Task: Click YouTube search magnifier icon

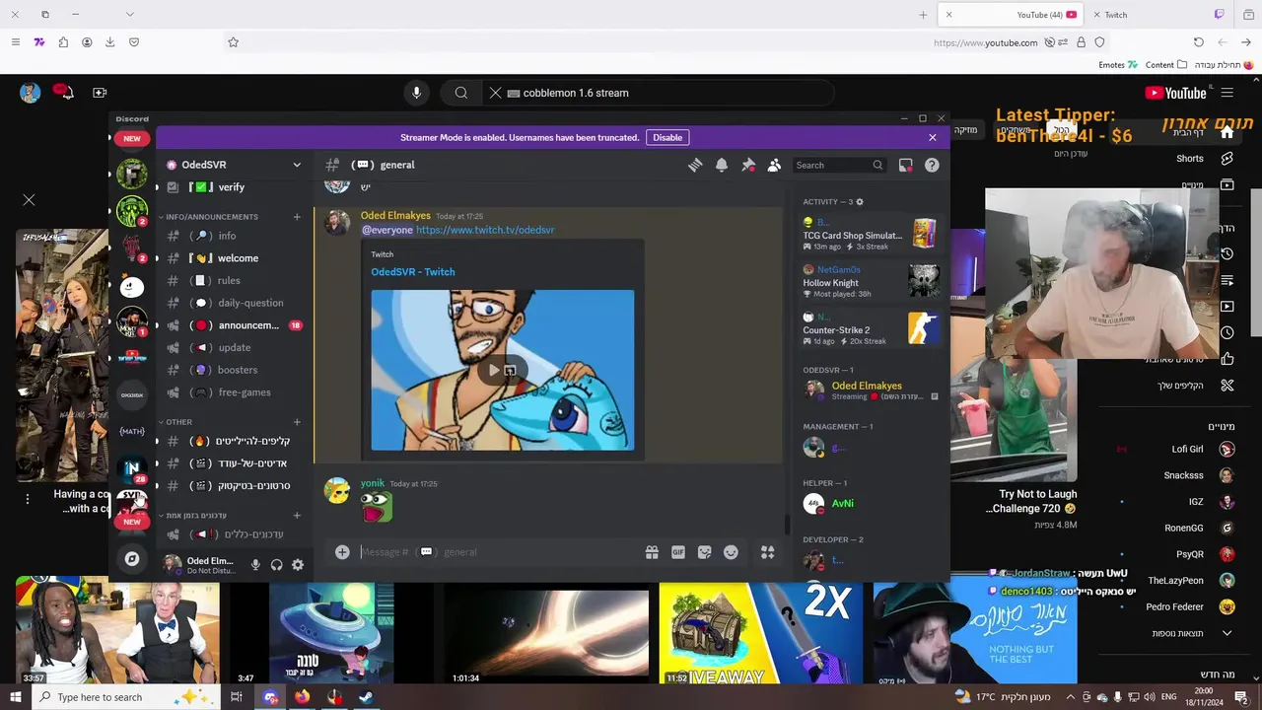Action: (460, 93)
